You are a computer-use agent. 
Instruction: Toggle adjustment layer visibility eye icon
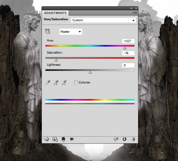coord(72,139)
